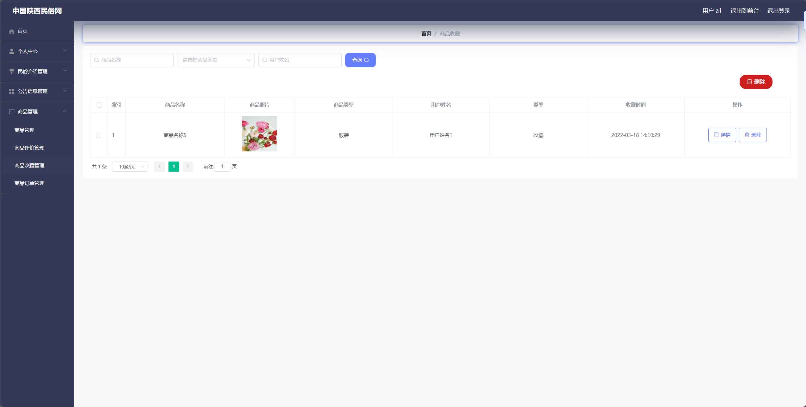
Task: Click the icon next to 民俗介绍管理
Action: click(x=12, y=71)
